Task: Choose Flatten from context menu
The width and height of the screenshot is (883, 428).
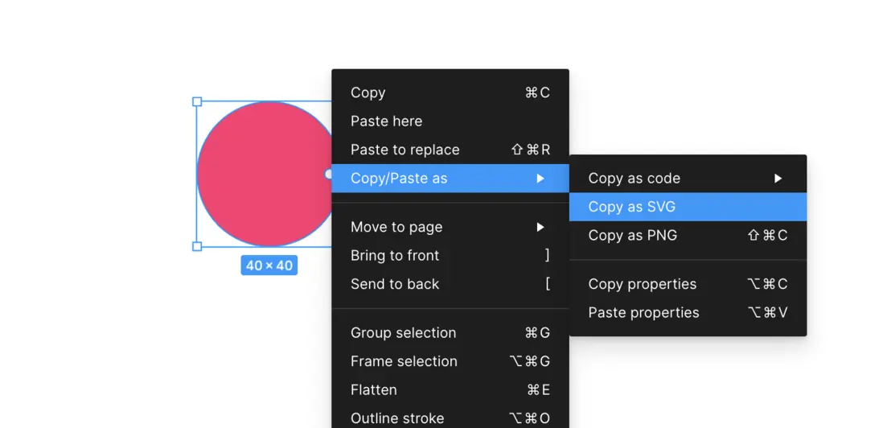Action: point(374,390)
